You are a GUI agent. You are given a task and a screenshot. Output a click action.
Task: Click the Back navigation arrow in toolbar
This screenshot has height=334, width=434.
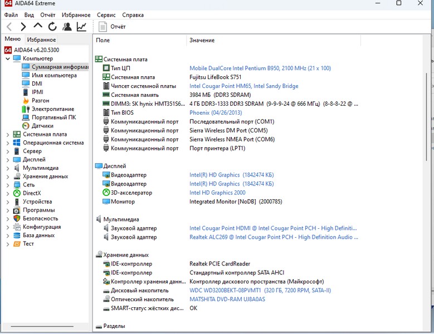click(x=9, y=27)
